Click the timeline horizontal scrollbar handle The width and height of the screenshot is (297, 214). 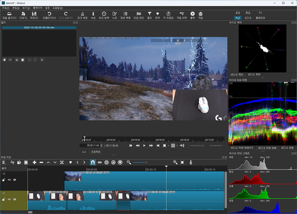pyautogui.click(x=30, y=212)
